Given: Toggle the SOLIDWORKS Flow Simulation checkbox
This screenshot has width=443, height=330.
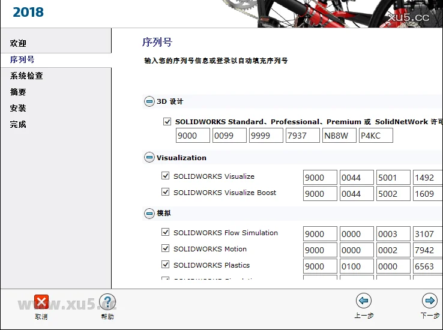Looking at the screenshot, I should [x=166, y=233].
